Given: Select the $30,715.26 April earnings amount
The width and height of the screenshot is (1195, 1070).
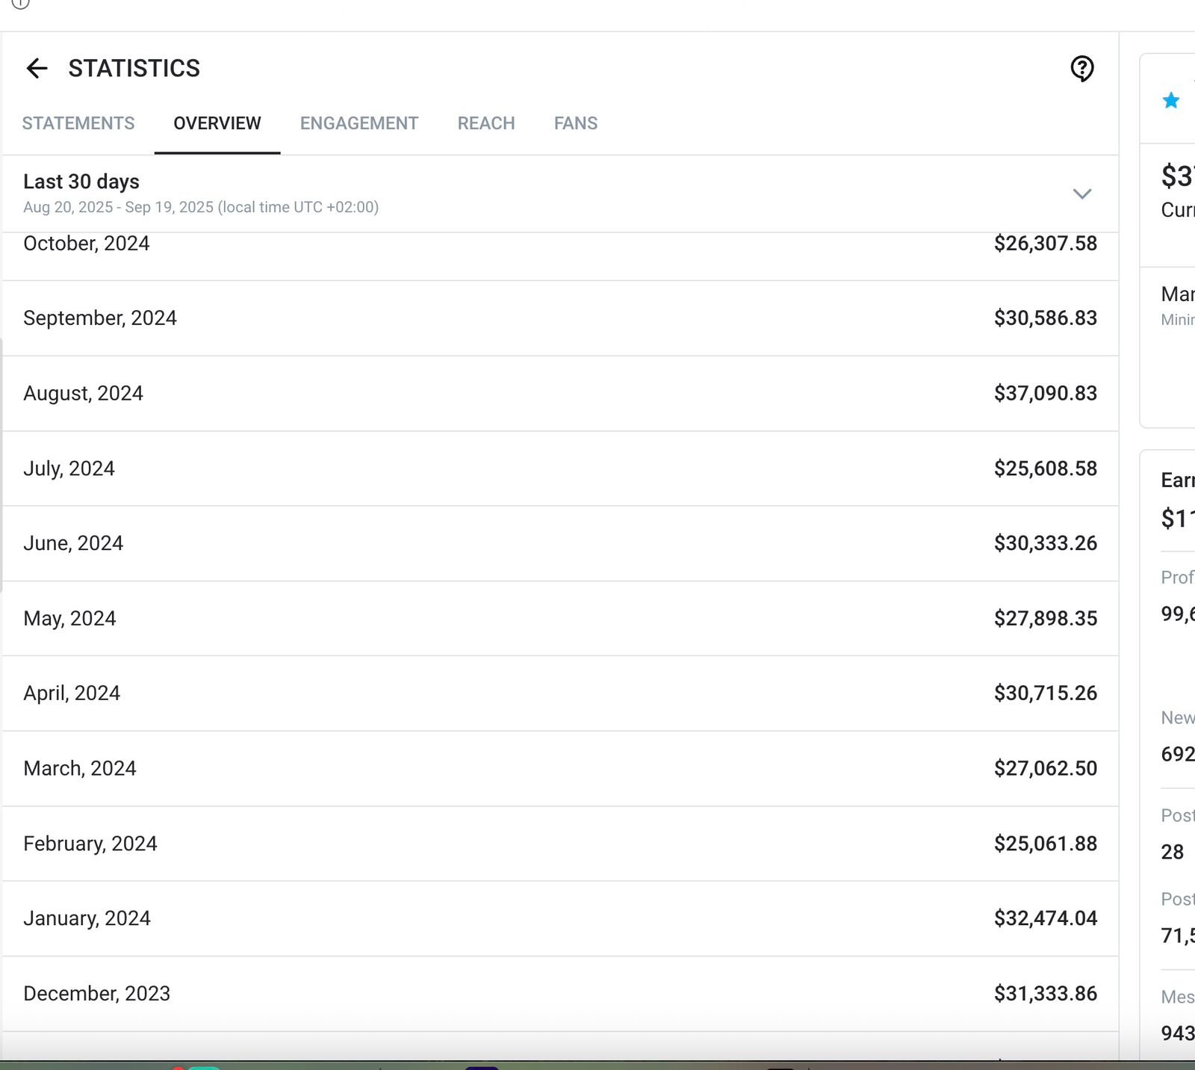Looking at the screenshot, I should pyautogui.click(x=1045, y=693).
